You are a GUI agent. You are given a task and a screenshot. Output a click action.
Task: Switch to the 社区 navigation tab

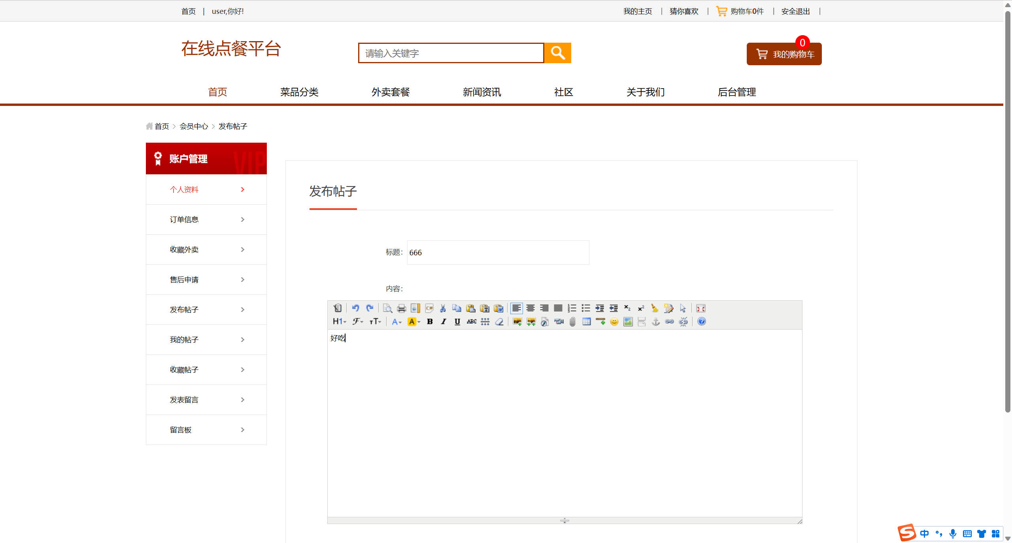[x=563, y=92]
